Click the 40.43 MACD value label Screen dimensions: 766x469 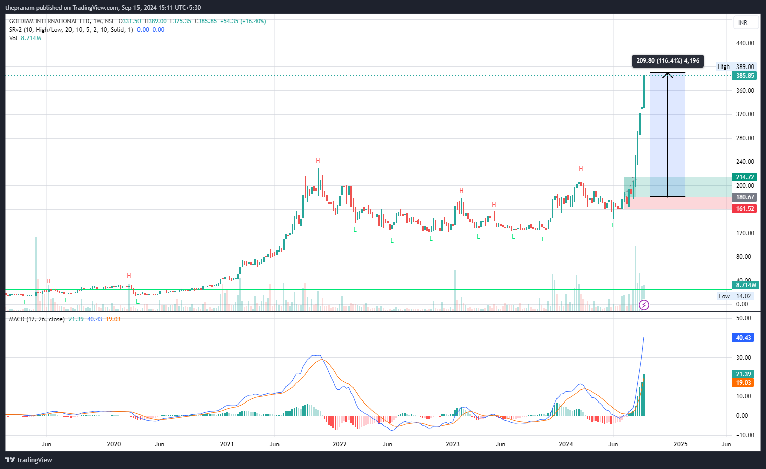743,338
